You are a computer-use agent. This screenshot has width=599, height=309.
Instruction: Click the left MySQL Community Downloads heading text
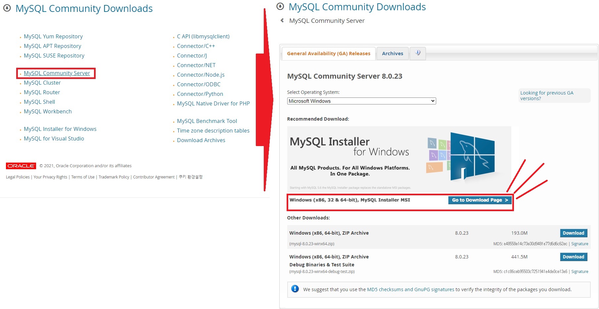(84, 9)
